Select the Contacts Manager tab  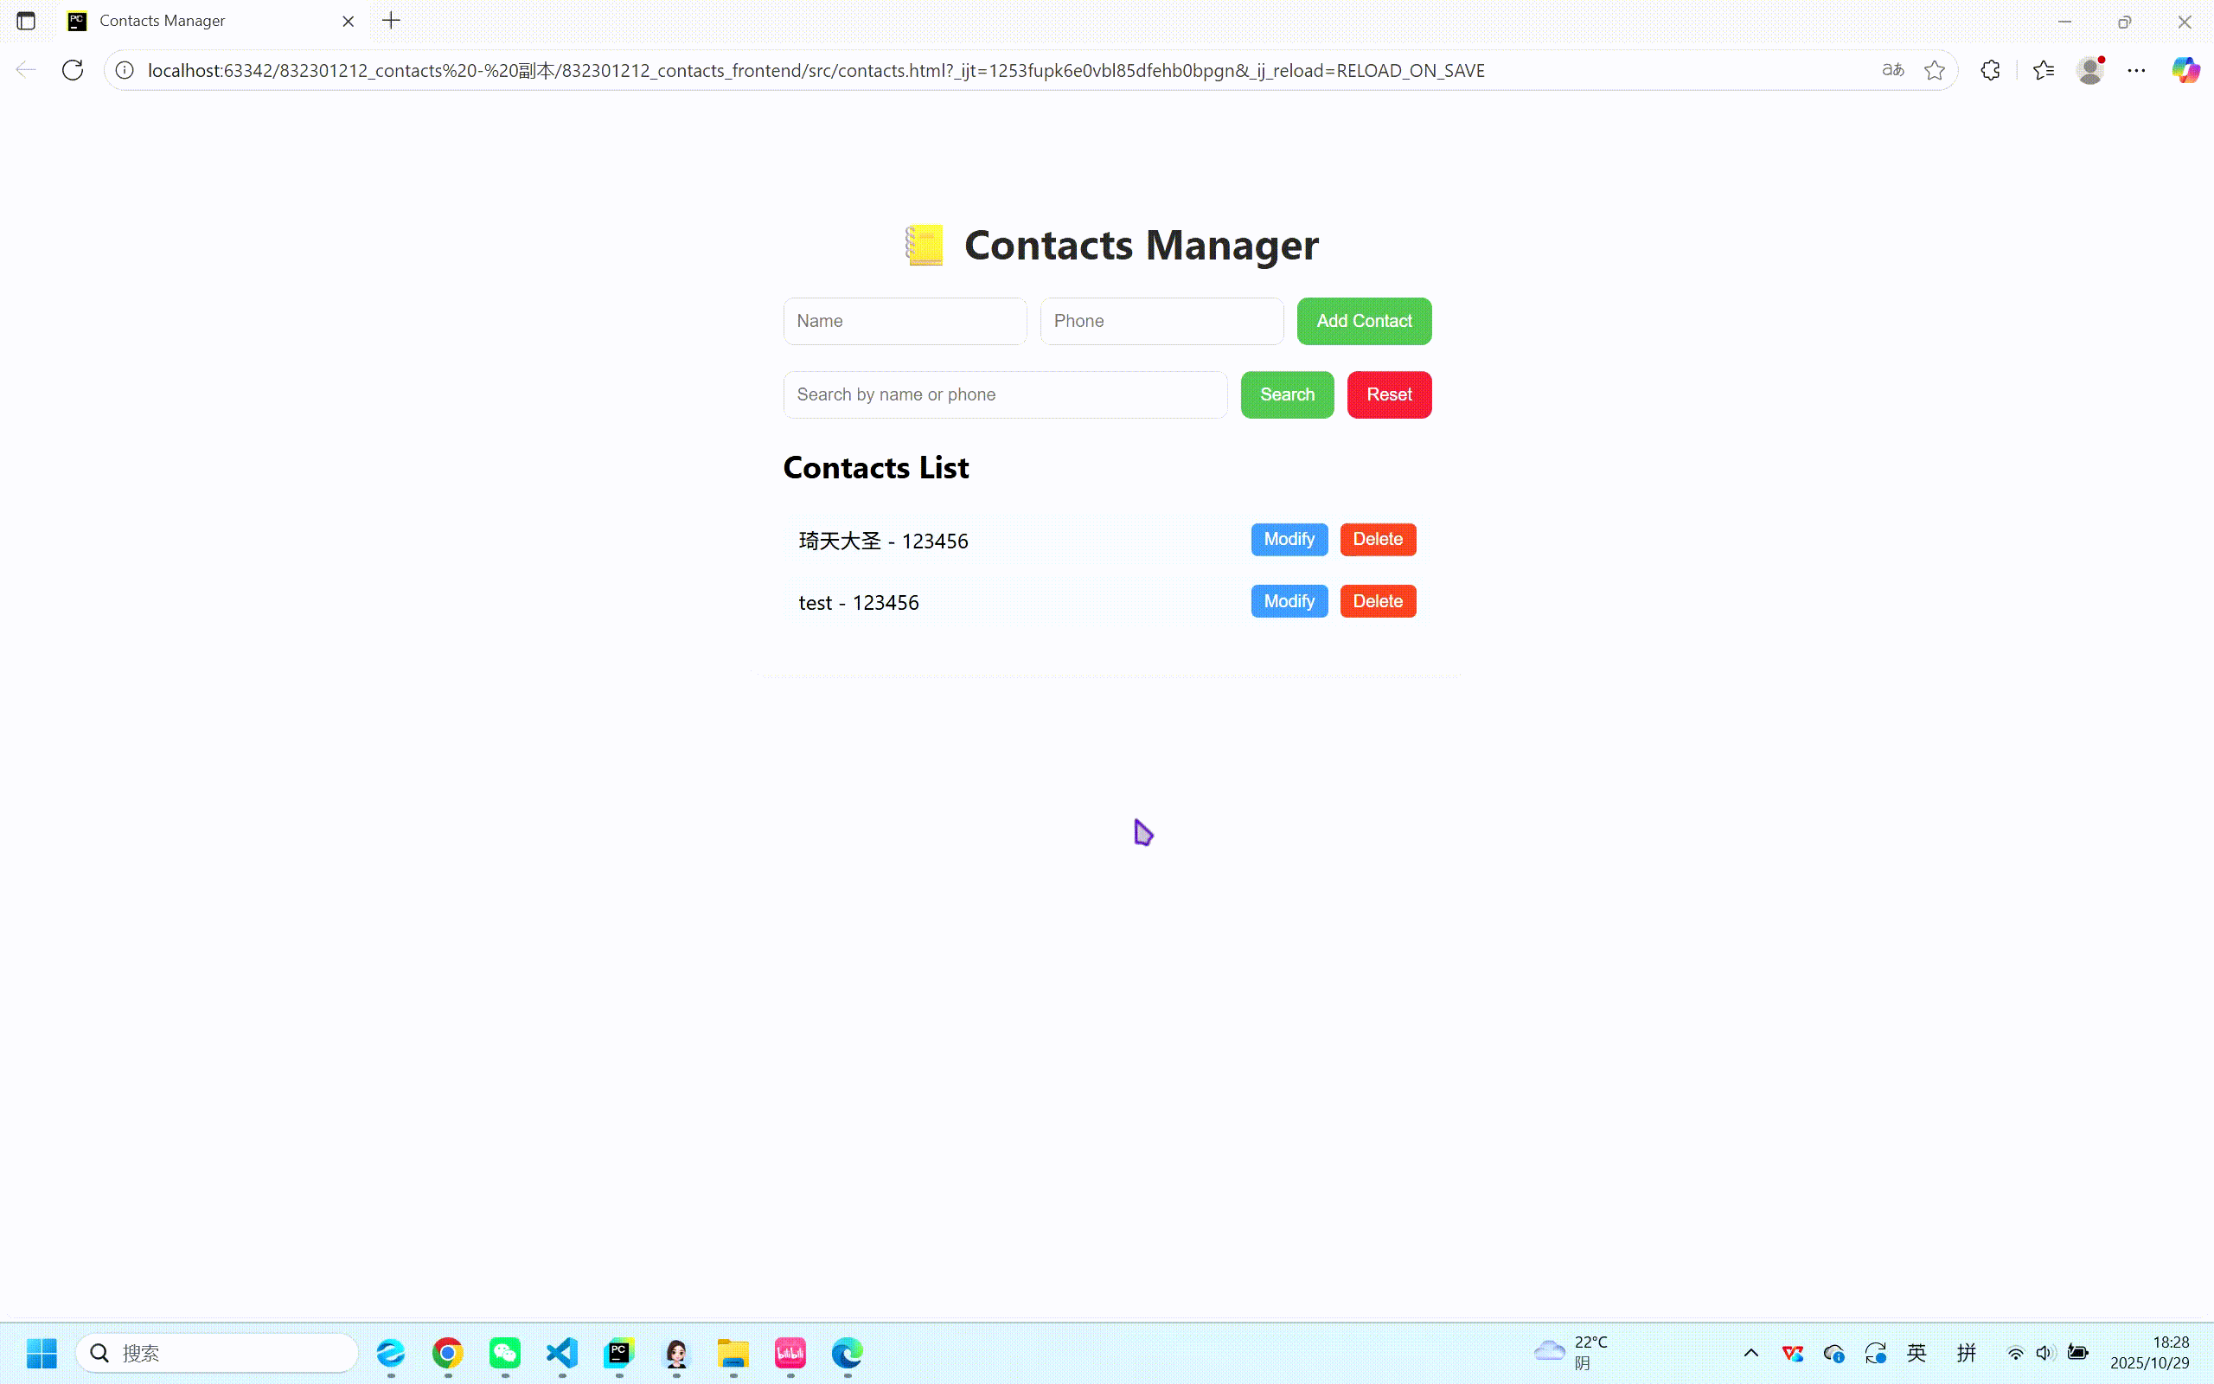[x=202, y=20]
